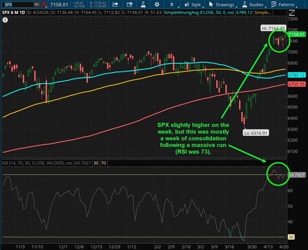The height and width of the screenshot is (250, 308).
Task: Click the 11/3 date on time axis
Action: pos(20,247)
